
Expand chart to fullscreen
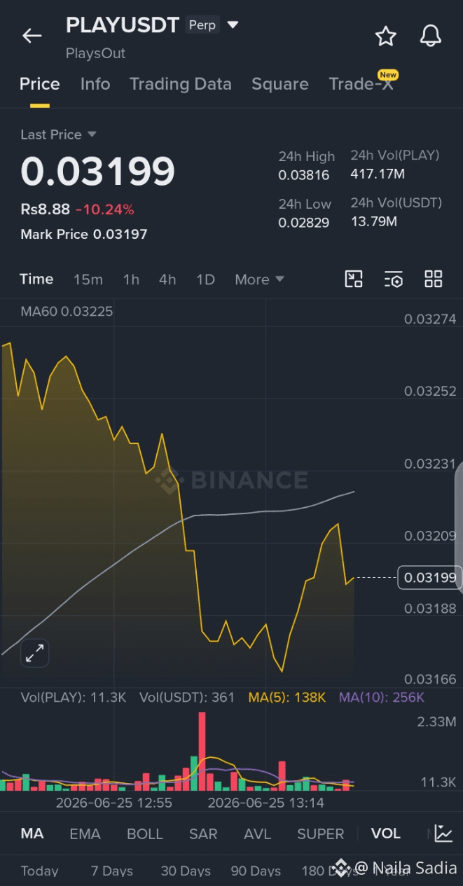tap(34, 653)
